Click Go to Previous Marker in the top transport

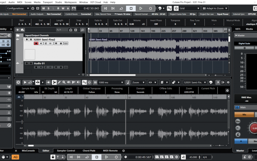click(105, 8)
